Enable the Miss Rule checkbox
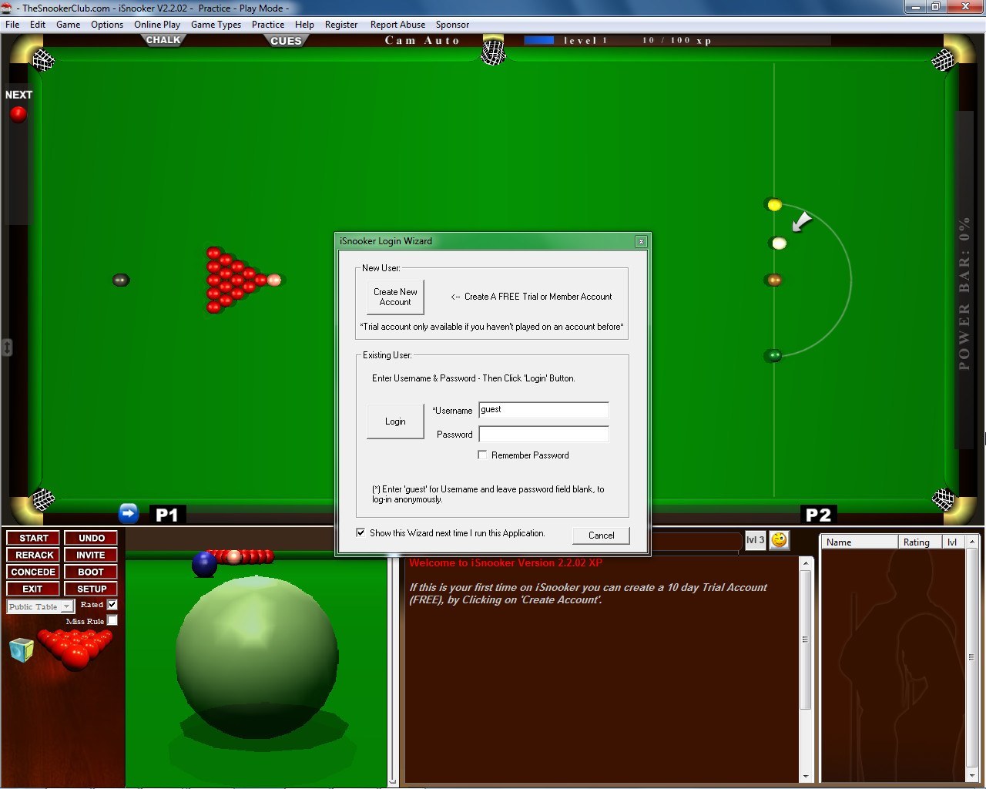This screenshot has width=986, height=789. (112, 620)
